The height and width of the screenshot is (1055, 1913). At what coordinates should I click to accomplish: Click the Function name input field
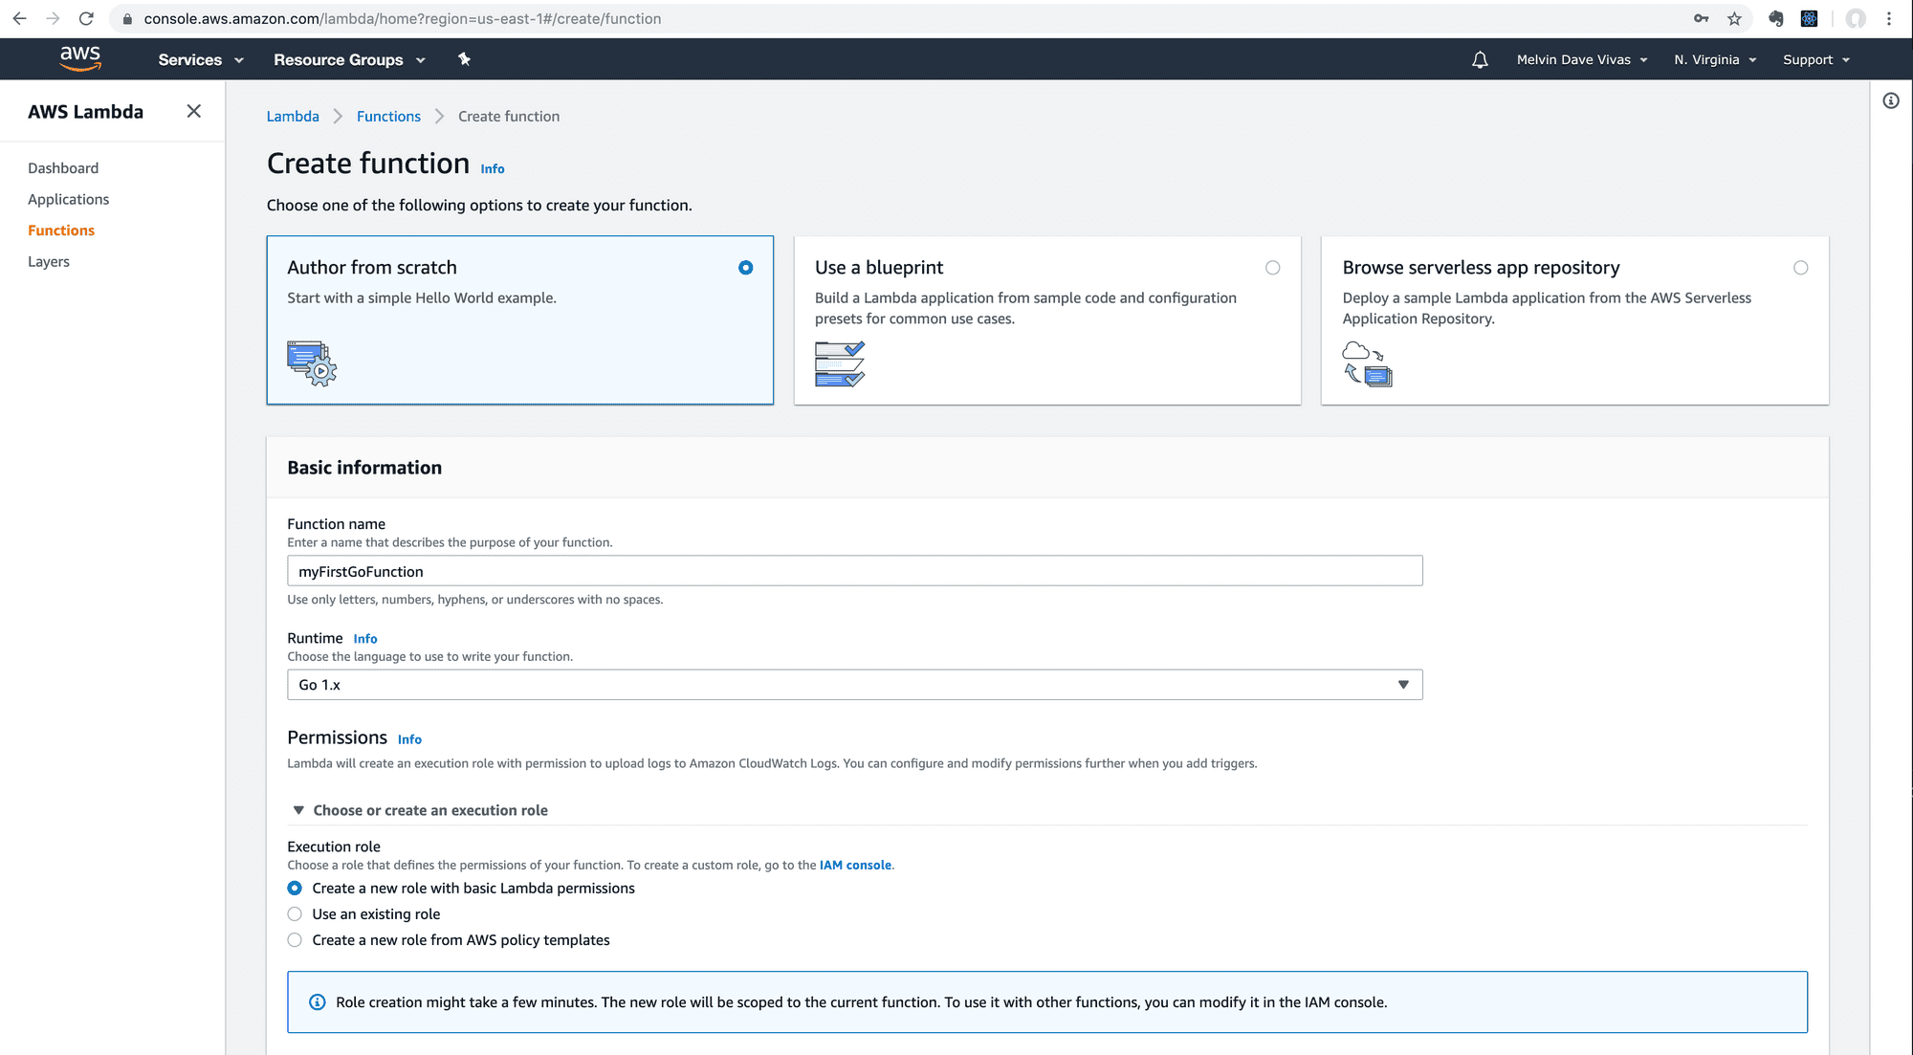[854, 571]
